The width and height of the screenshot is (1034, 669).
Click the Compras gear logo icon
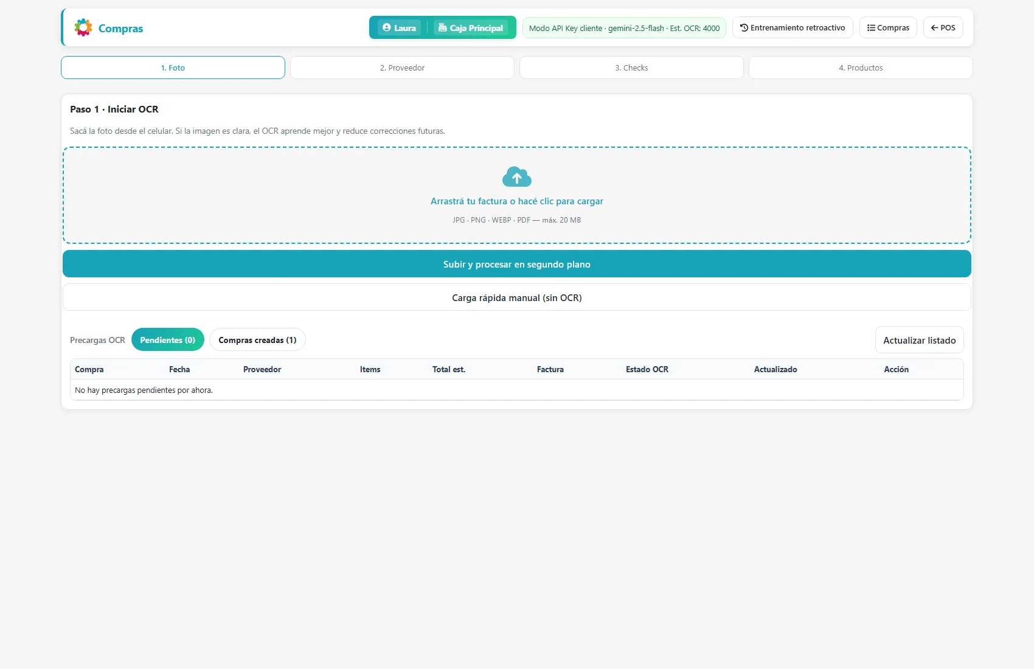tap(83, 27)
